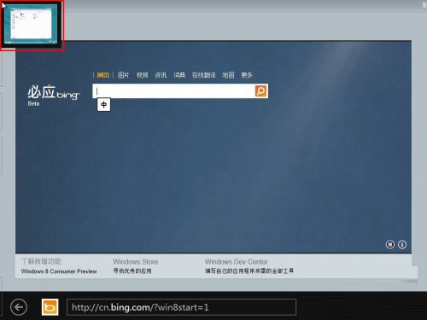Click the 中 input method indicator

click(x=103, y=105)
